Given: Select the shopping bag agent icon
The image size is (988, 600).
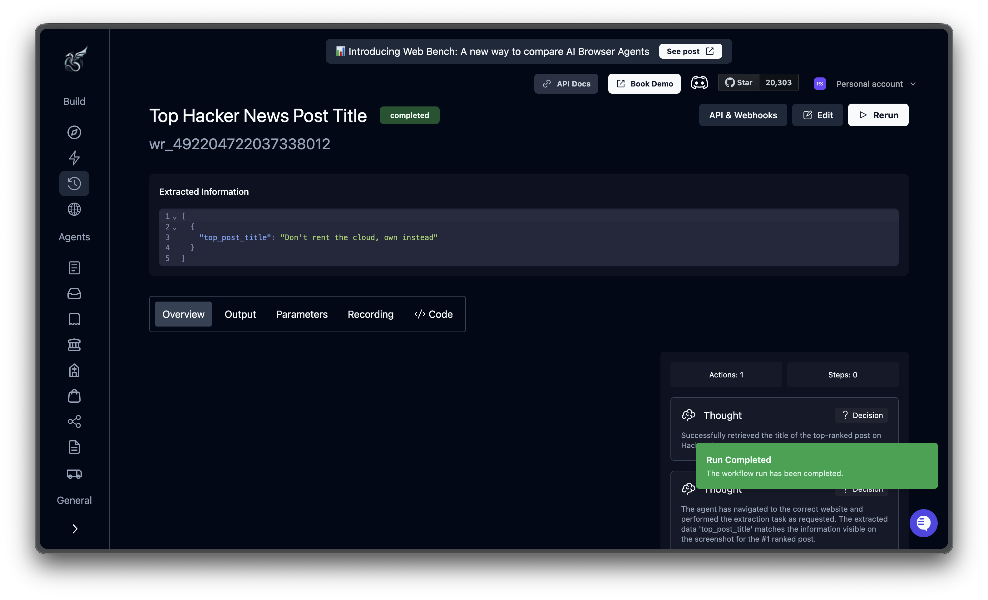Looking at the screenshot, I should pos(74,396).
